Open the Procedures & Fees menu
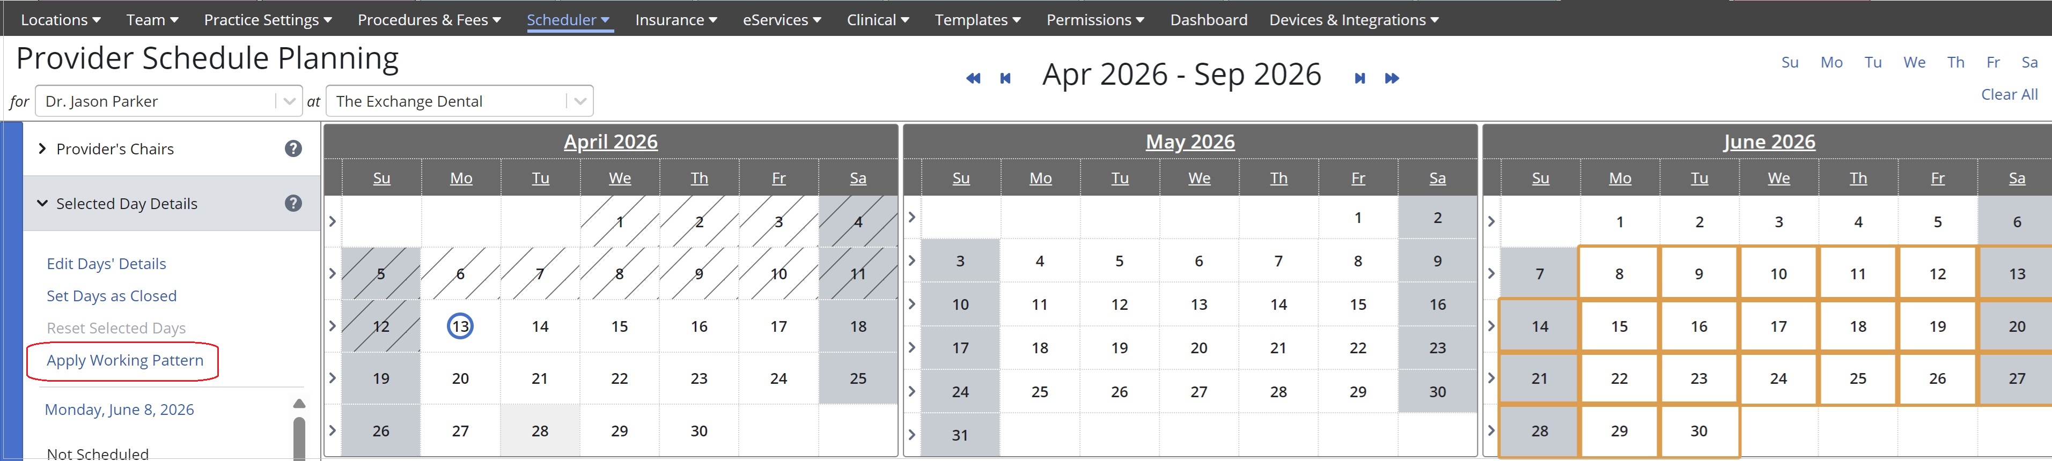 coord(429,20)
